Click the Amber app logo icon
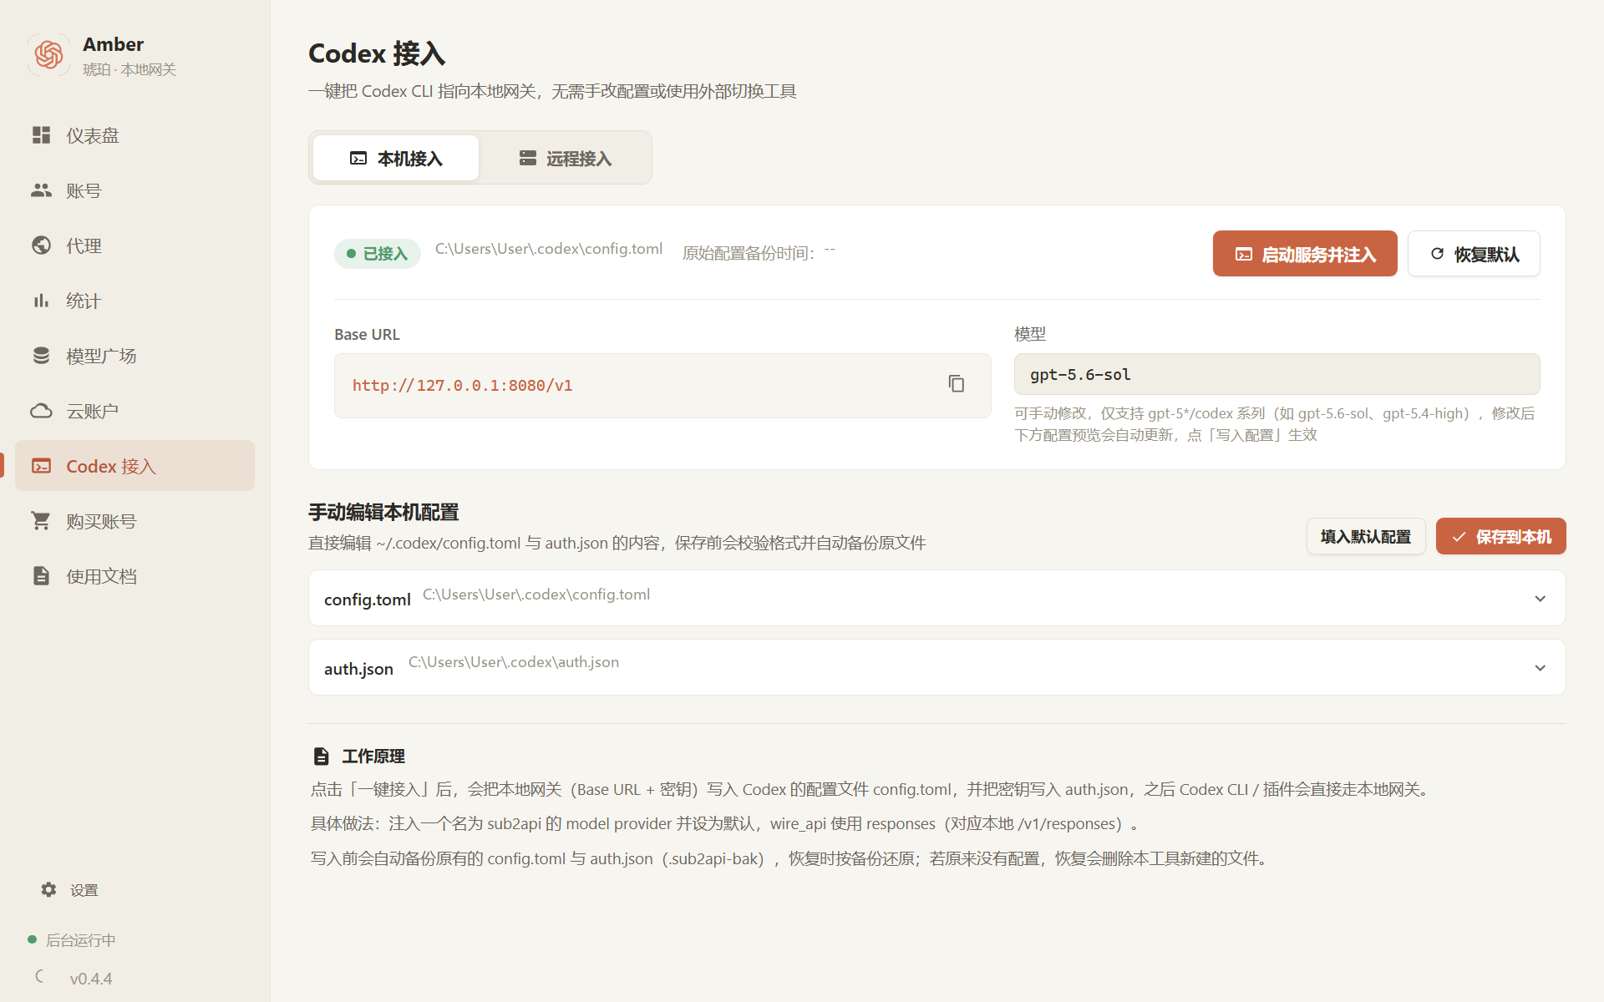 (49, 55)
